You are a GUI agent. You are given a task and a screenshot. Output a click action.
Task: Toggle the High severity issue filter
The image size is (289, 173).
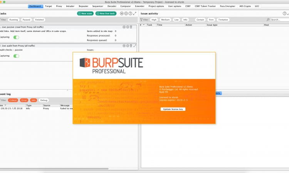(x=154, y=20)
